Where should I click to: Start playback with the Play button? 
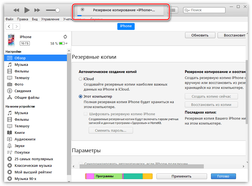click(x=27, y=10)
